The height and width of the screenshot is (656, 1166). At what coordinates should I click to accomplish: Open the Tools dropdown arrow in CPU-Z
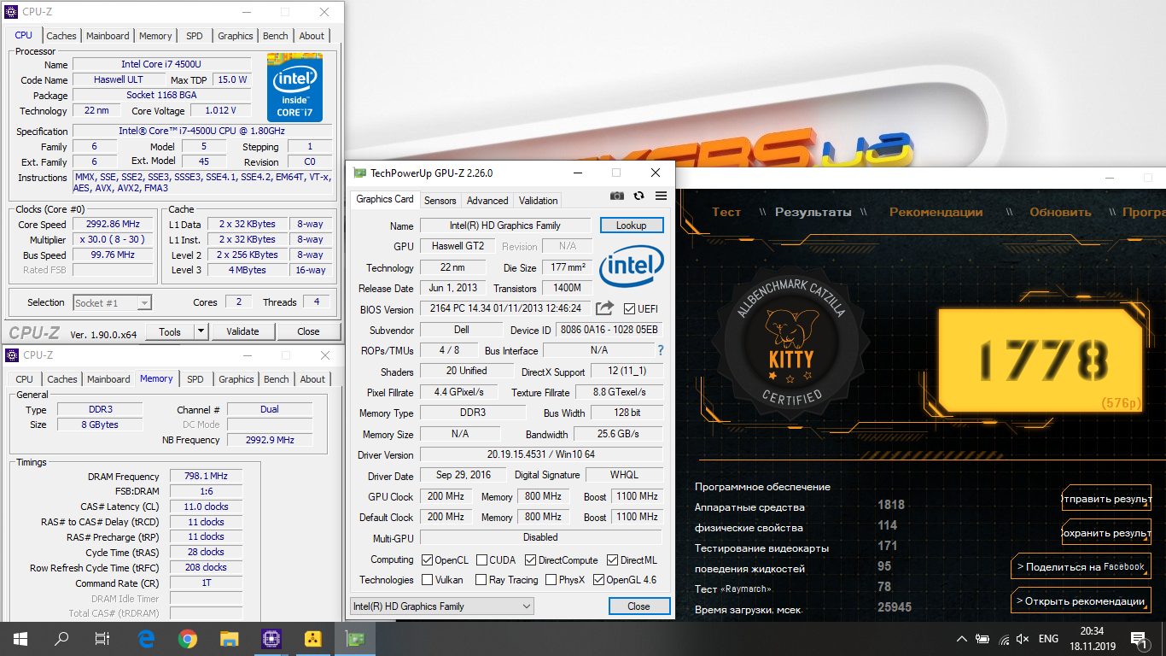point(201,331)
